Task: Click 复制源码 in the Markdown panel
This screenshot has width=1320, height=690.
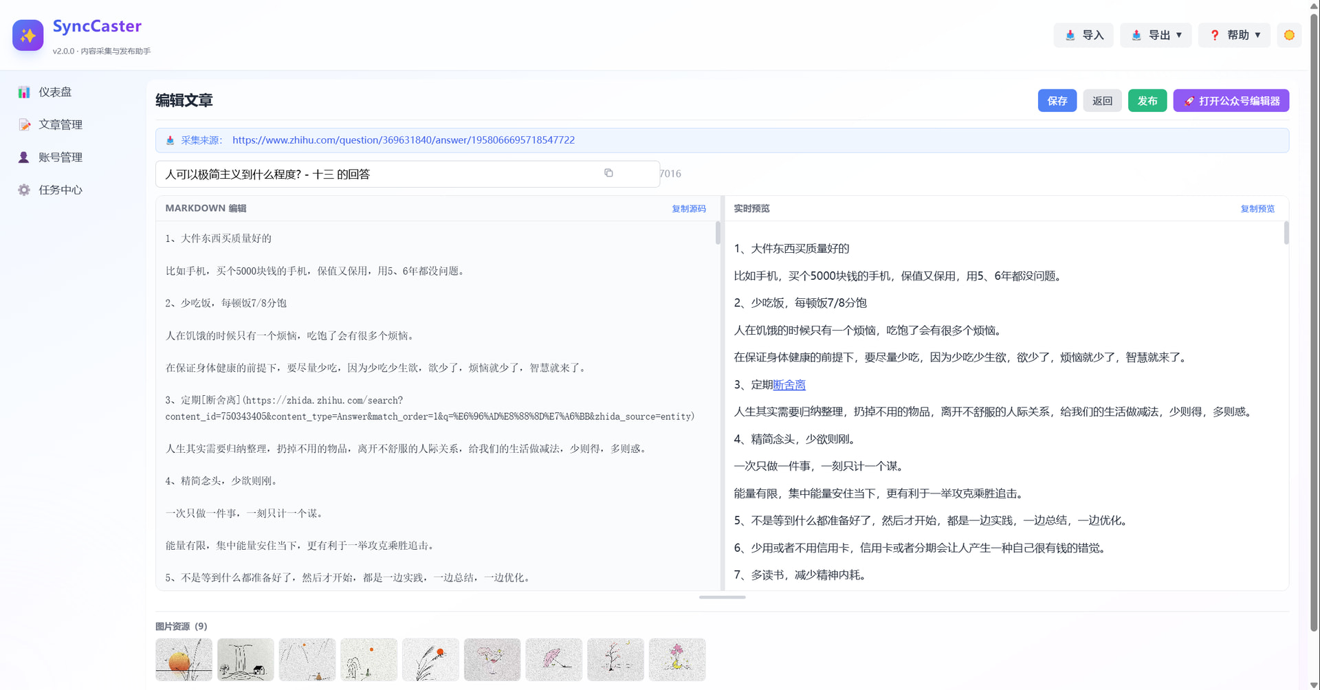Action: pyautogui.click(x=689, y=209)
